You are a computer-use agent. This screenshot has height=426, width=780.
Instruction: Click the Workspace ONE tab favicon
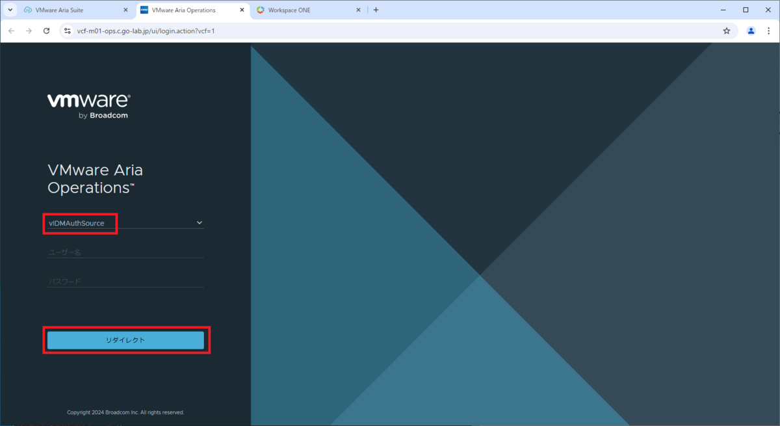coord(261,10)
